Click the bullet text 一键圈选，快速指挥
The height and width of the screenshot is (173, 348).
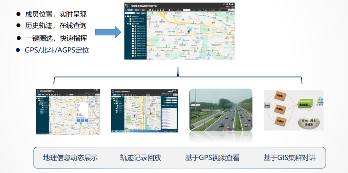point(56,38)
